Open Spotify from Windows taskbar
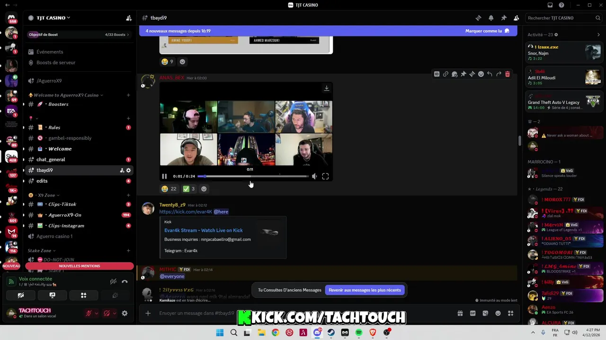 [359, 332]
